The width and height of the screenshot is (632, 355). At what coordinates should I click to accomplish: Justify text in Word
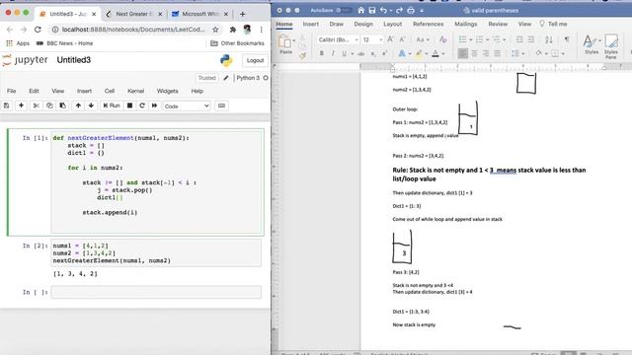tap(498, 53)
